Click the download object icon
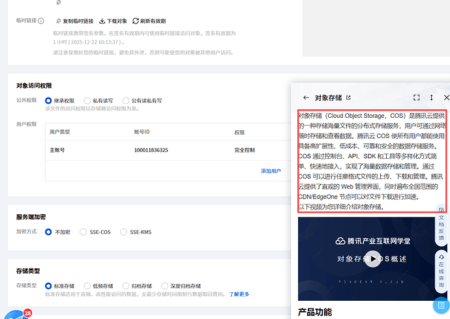 102,21
